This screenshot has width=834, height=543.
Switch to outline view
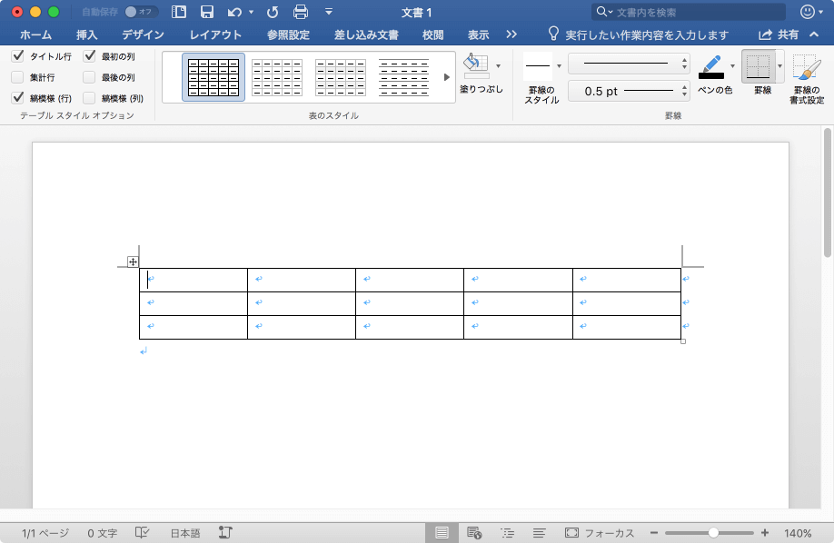(507, 532)
